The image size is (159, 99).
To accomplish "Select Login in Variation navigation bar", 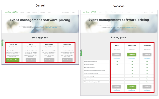I will coord(152,12).
